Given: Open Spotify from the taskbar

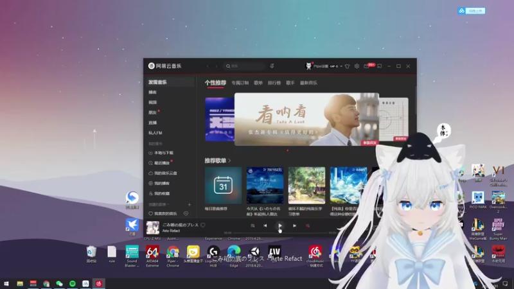Looking at the screenshot, I should [x=73, y=284].
